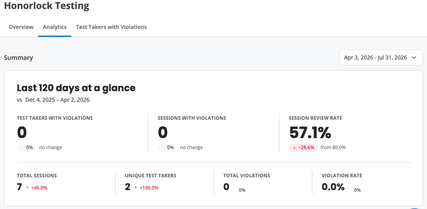Click the up arrow beside +100.0%

136,188
